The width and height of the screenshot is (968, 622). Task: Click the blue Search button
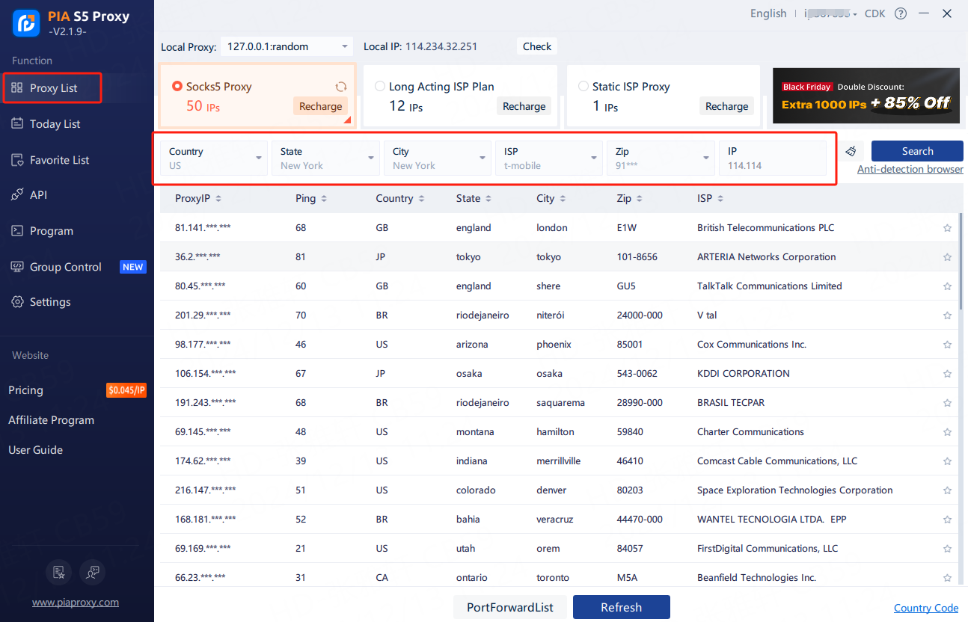click(917, 151)
